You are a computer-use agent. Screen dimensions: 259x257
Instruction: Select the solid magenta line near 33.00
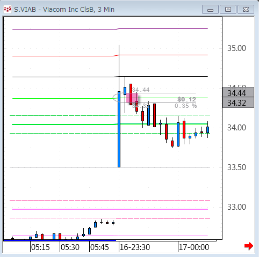pos(110,209)
